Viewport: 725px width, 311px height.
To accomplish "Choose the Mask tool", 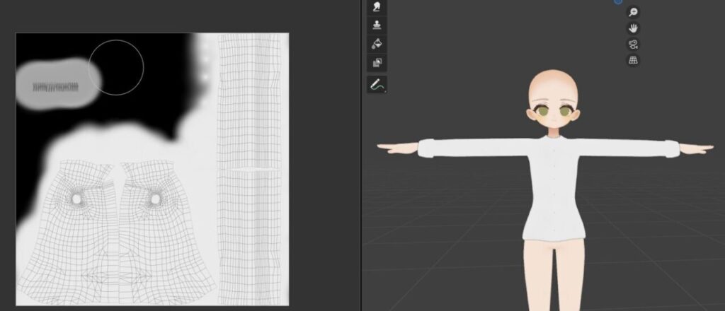I will coord(377,63).
